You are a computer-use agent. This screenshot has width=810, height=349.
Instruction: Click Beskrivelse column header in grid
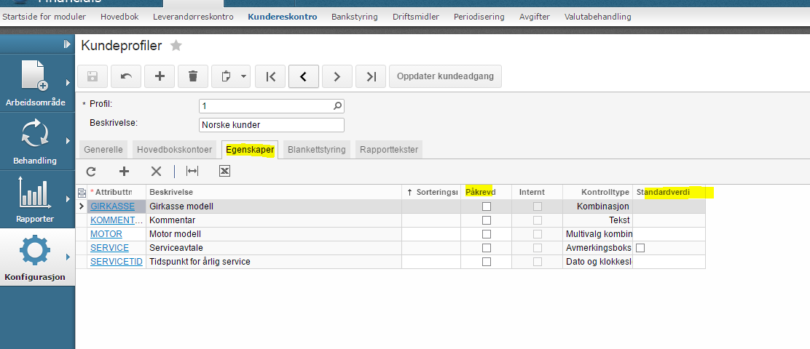[274, 192]
